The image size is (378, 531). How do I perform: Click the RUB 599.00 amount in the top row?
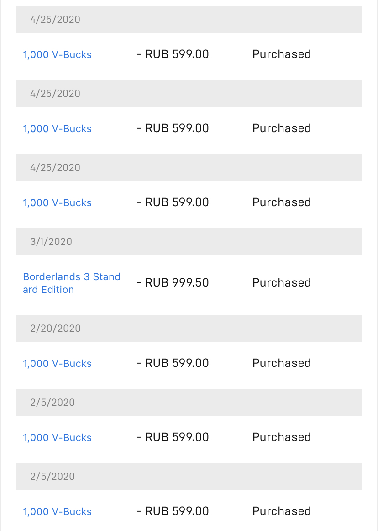[x=173, y=54]
